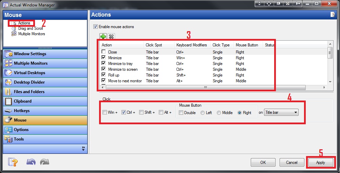Click actions list horizontal scrollbar thumb
This screenshot has width=340, height=173.
pos(206,88)
